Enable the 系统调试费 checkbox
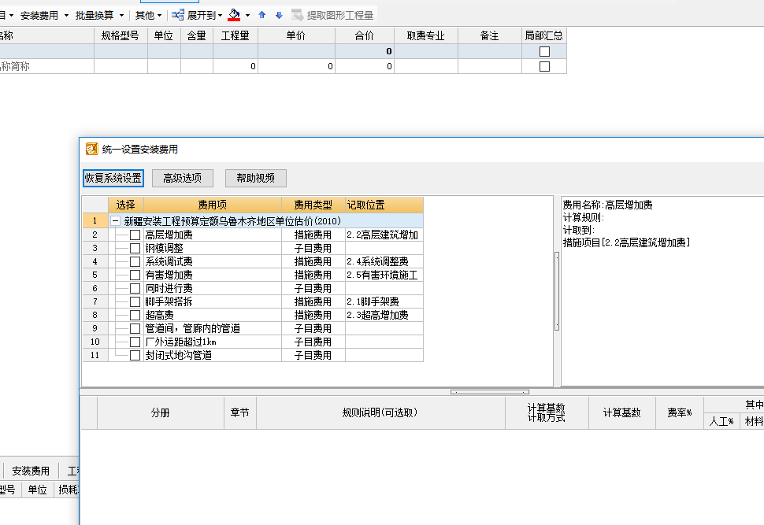The image size is (764, 525). [135, 261]
